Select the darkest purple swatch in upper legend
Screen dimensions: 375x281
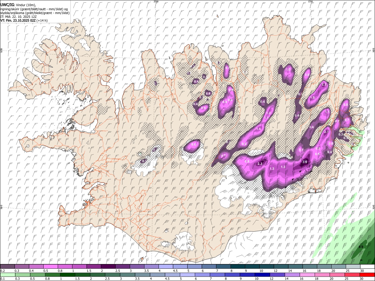click(x=108, y=266)
